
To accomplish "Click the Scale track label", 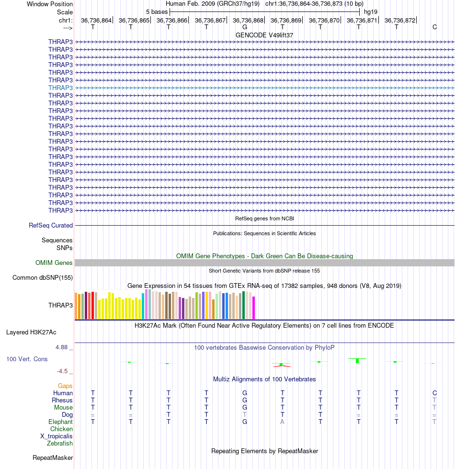I will [x=65, y=12].
